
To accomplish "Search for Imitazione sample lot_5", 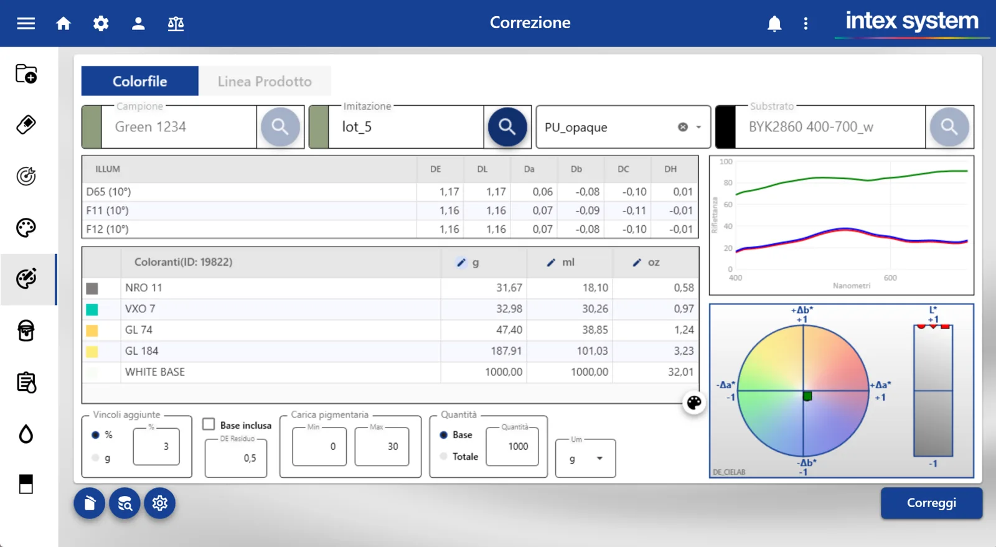I will pyautogui.click(x=507, y=127).
